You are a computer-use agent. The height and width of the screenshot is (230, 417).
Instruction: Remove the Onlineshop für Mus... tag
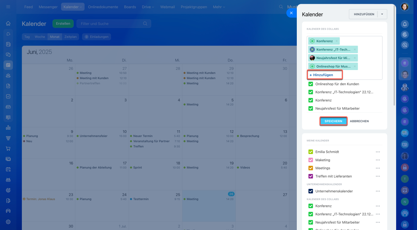coord(355,66)
